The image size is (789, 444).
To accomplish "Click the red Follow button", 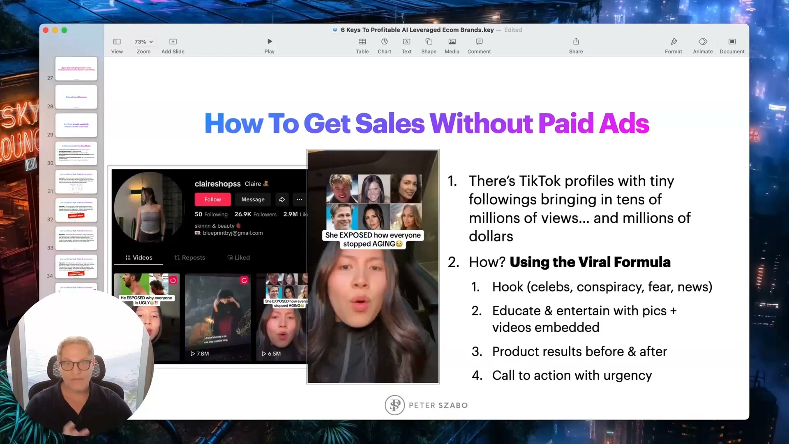I will 212,199.
